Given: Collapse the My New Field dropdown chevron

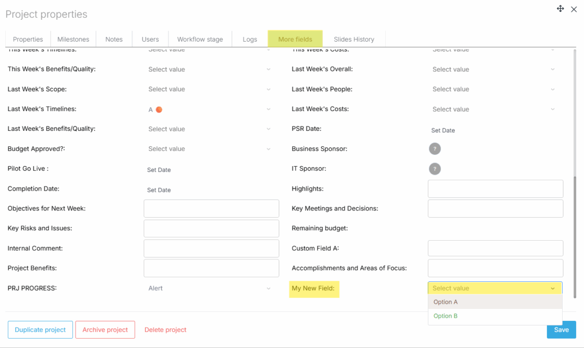Looking at the screenshot, I should [x=553, y=289].
